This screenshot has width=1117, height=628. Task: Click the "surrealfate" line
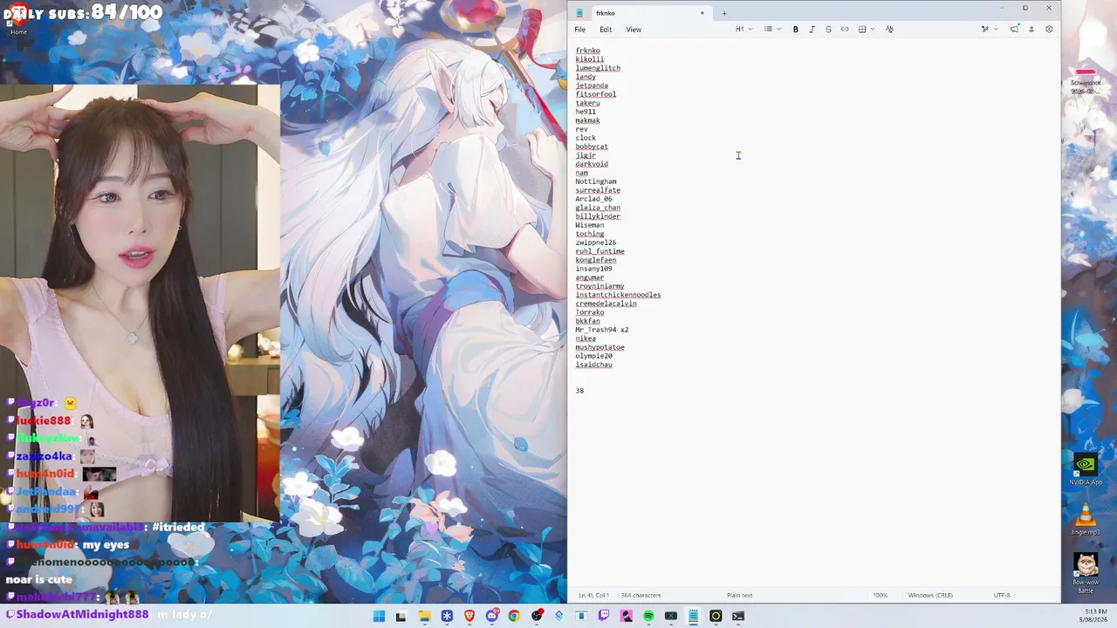point(598,190)
